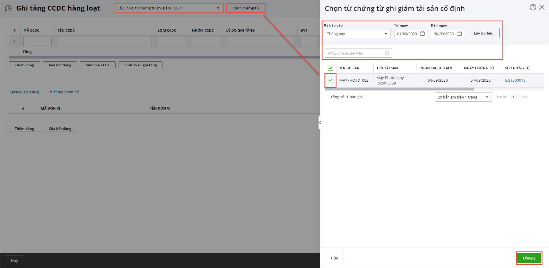Focus the keyword search input field
The image size is (549, 268).
pos(355,53)
